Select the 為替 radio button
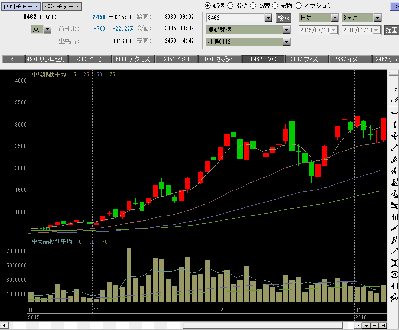The width and height of the screenshot is (399, 330). (253, 6)
